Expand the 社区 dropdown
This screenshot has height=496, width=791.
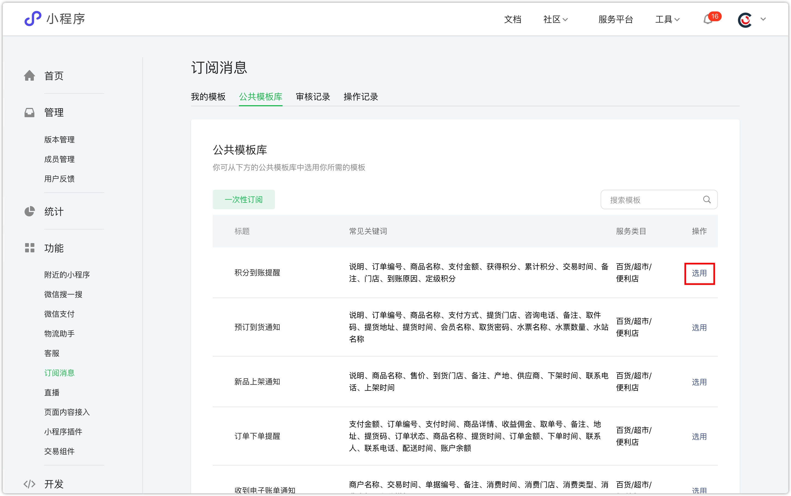point(555,20)
